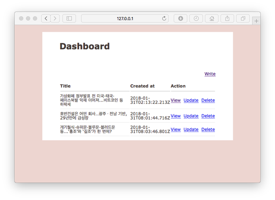
Task: Click the window minimize button
Action: click(x=28, y=18)
